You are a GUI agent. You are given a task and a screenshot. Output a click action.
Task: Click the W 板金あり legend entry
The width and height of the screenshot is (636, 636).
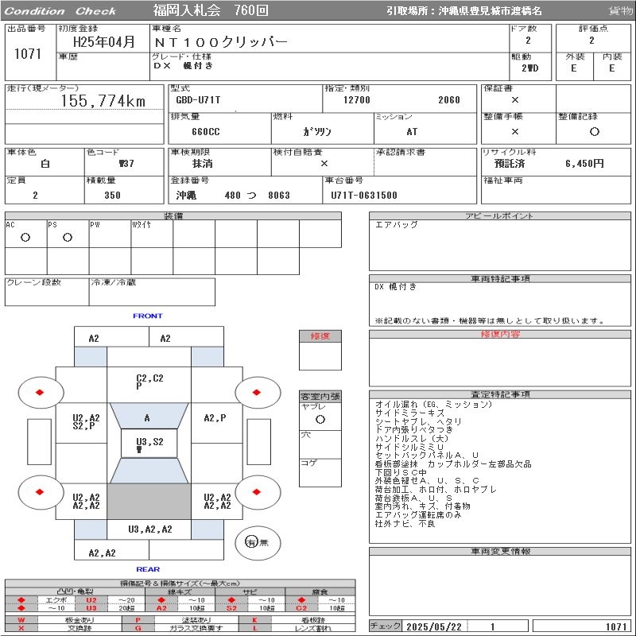point(64,620)
